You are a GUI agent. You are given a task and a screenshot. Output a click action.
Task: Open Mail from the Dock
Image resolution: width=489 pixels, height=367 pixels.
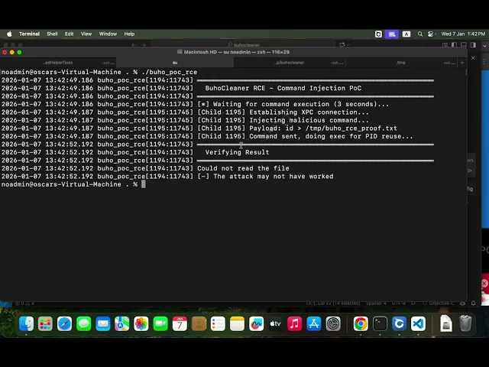point(103,323)
